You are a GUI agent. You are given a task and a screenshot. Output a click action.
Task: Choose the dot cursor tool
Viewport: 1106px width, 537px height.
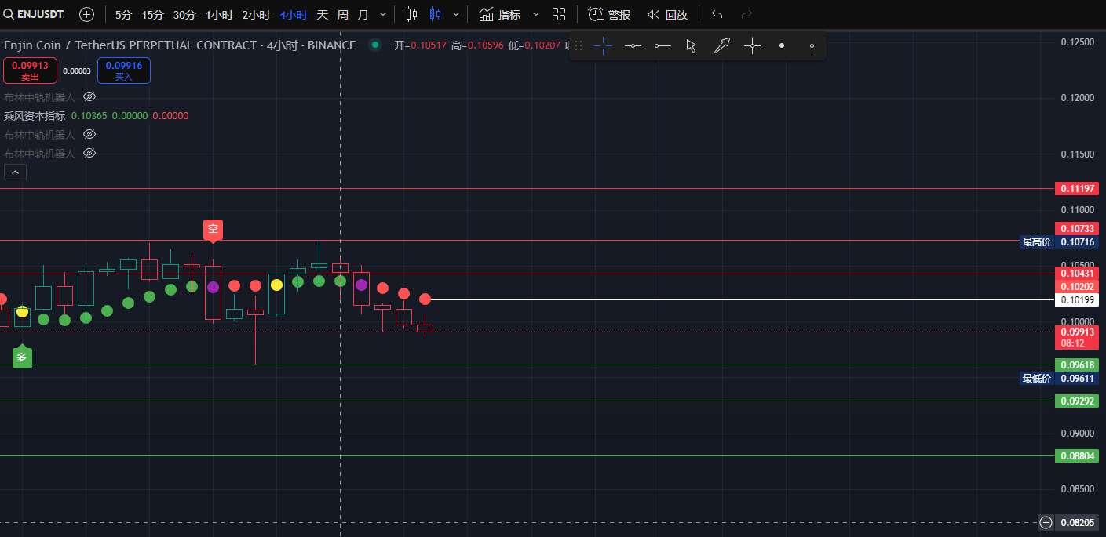coord(782,46)
